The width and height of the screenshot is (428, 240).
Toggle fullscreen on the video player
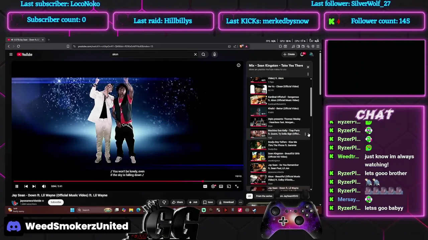237,186
